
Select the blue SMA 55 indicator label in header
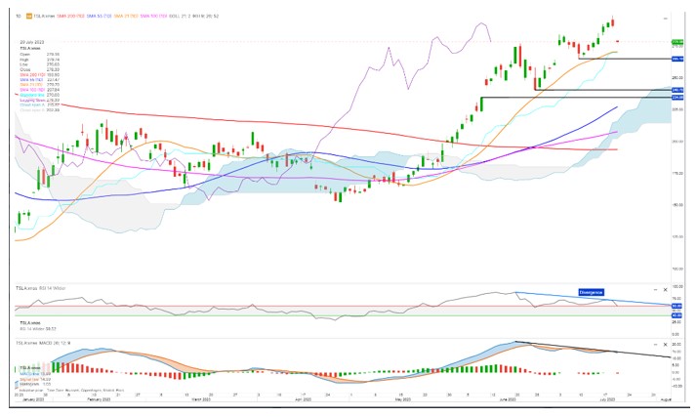[x=99, y=16]
